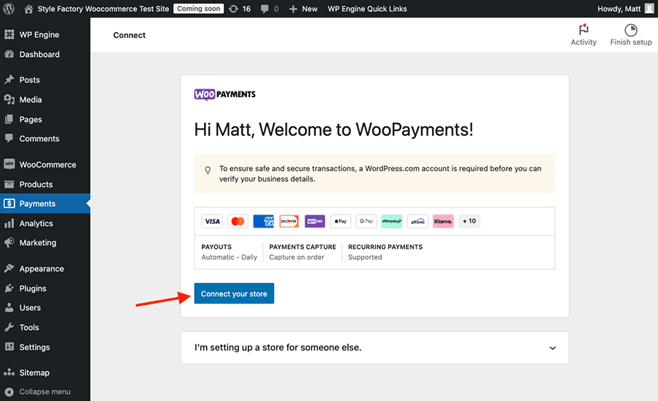
Task: Click the Payments dollar icon
Action: 10,203
